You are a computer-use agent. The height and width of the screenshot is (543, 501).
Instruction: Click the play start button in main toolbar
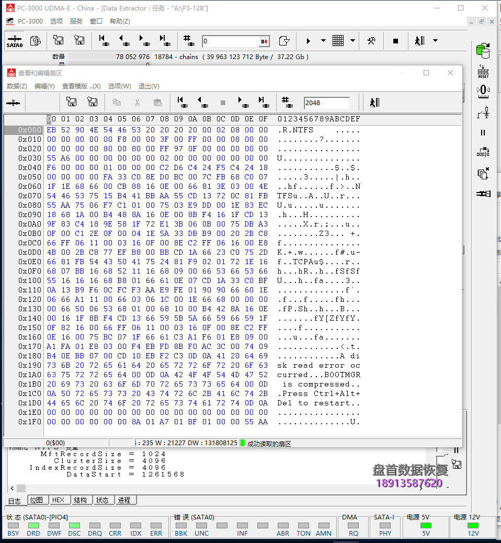point(308,41)
